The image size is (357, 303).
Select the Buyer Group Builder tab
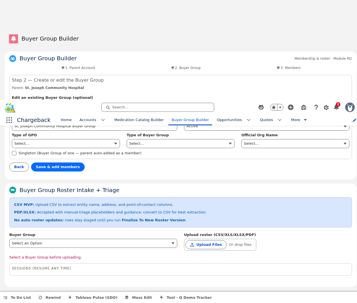pos(190,120)
